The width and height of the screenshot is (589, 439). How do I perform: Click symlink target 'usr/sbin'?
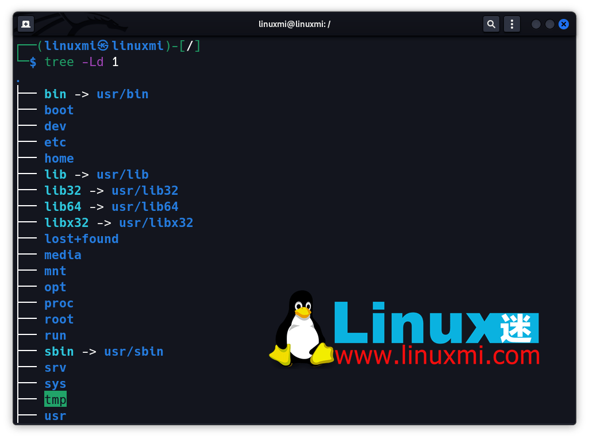133,352
